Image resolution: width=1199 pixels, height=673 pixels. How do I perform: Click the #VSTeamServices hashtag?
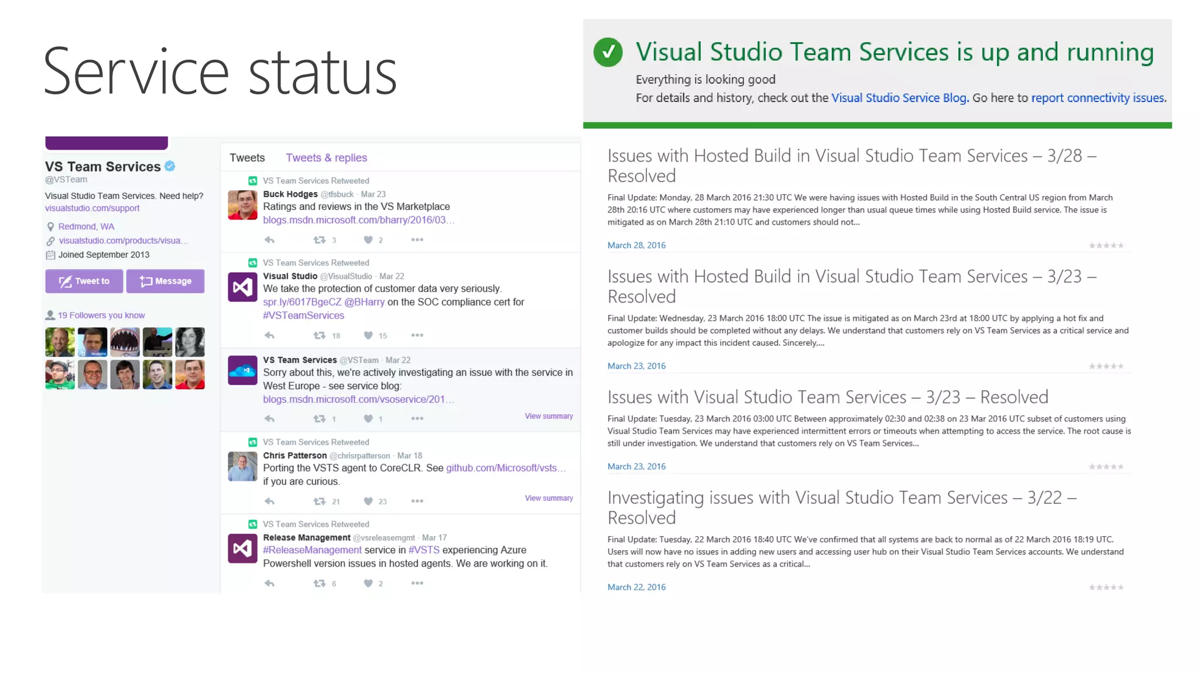point(303,315)
